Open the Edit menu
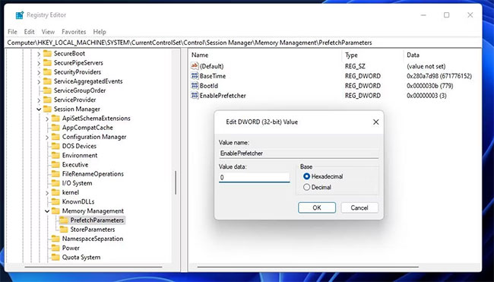This screenshot has height=282, width=494. tap(30, 32)
